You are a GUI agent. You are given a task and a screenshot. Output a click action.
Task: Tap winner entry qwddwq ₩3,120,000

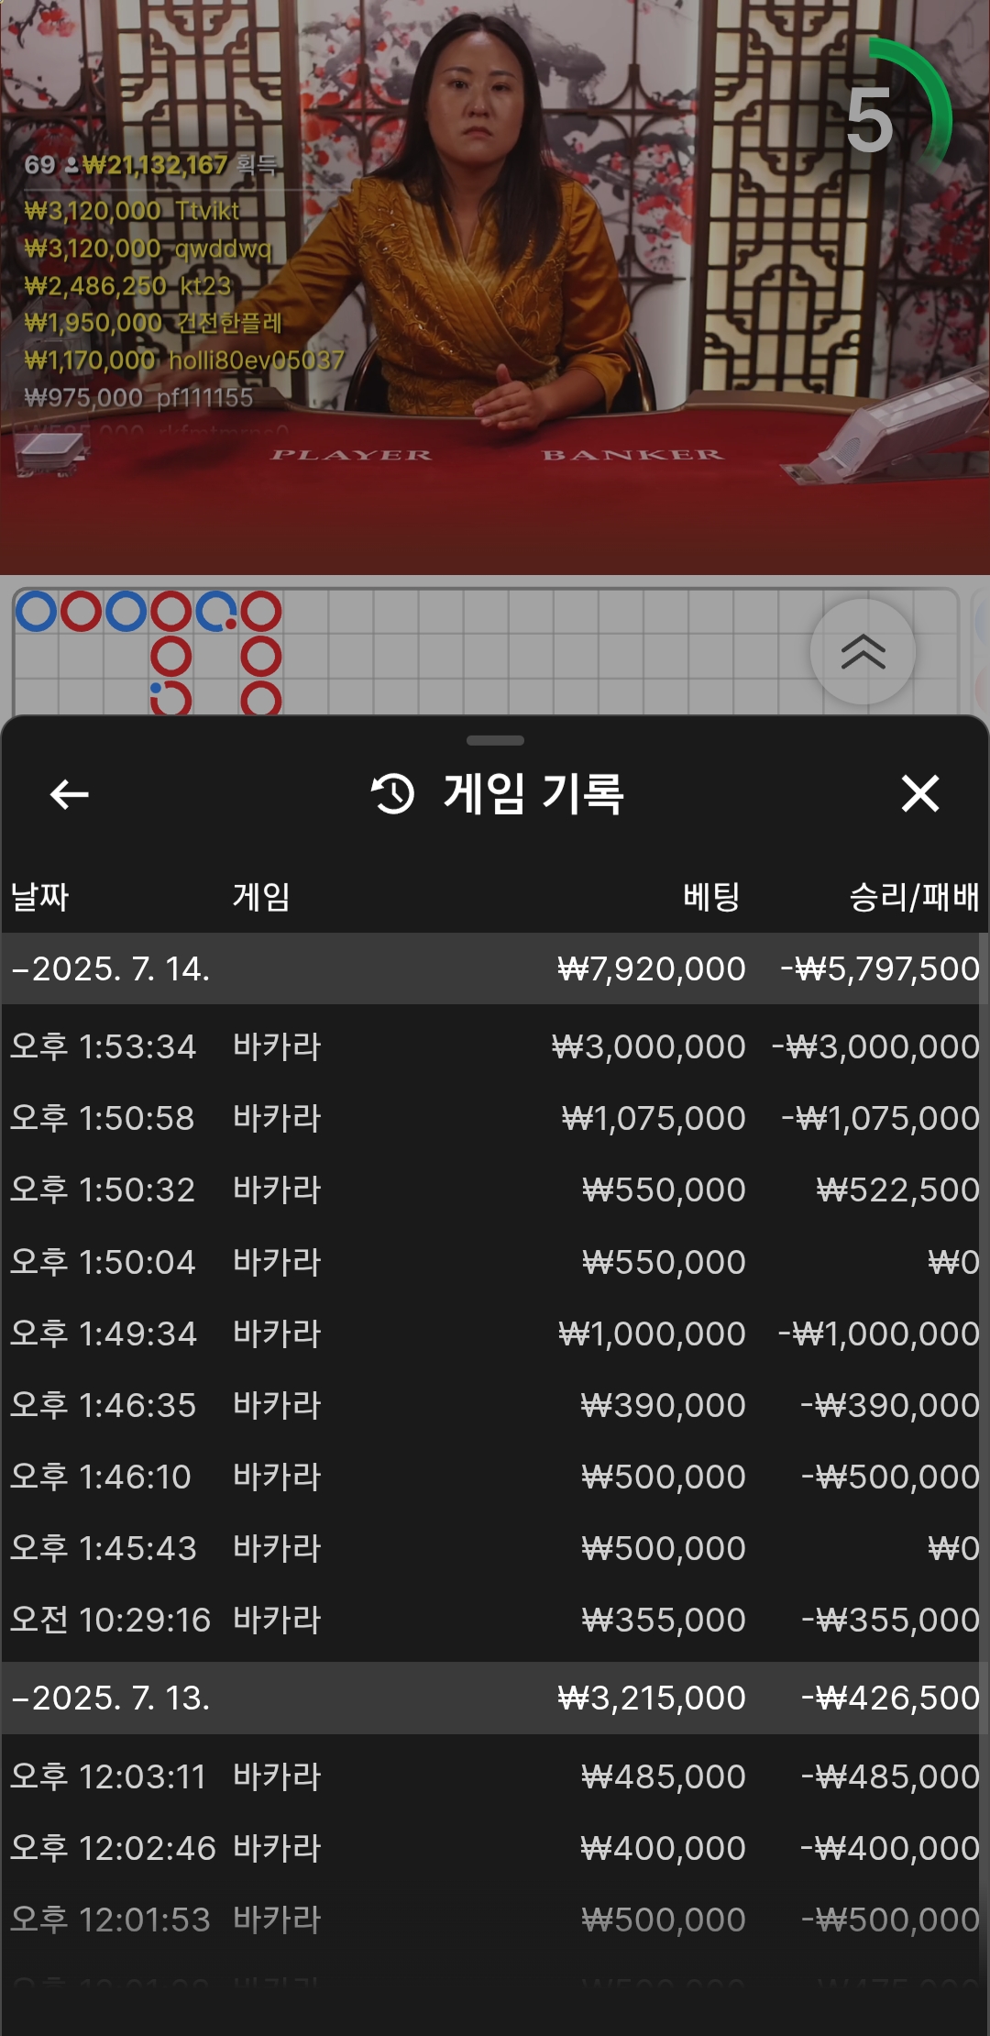[x=148, y=249]
